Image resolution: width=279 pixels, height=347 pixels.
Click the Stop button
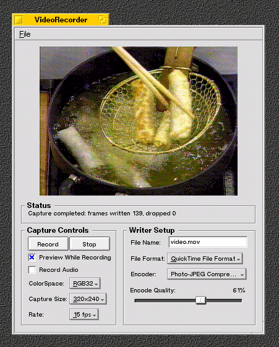(89, 244)
